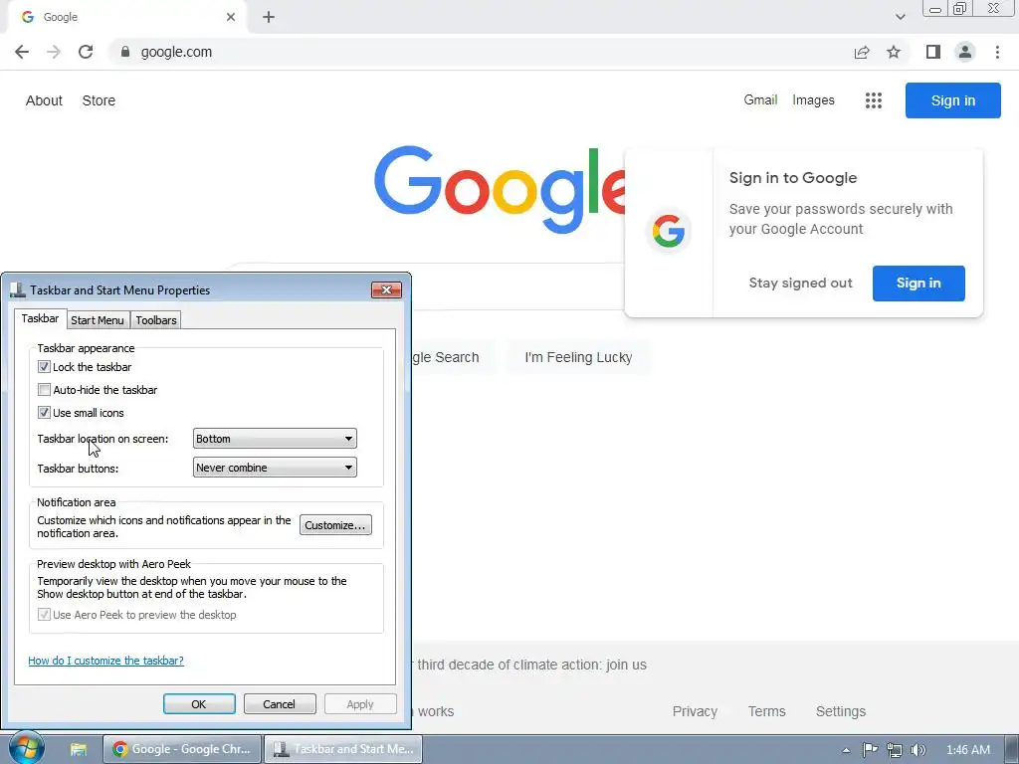Close the Google tab
Viewport: 1019px width, 764px height.
[x=231, y=18]
